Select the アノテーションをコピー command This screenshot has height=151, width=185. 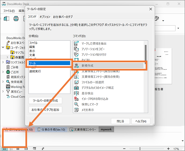click(93, 49)
